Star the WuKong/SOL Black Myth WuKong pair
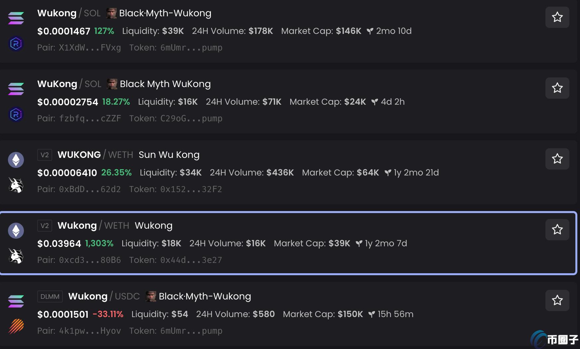 (x=557, y=88)
